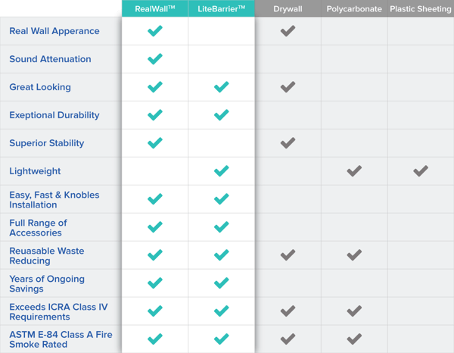Click Polycarbonate checkmark in Lightweight row

354,171
